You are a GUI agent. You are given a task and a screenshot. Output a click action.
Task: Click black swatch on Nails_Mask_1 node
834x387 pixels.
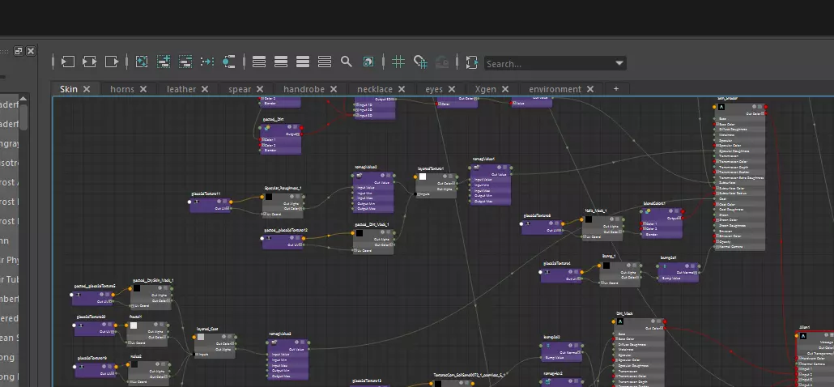[589, 219]
